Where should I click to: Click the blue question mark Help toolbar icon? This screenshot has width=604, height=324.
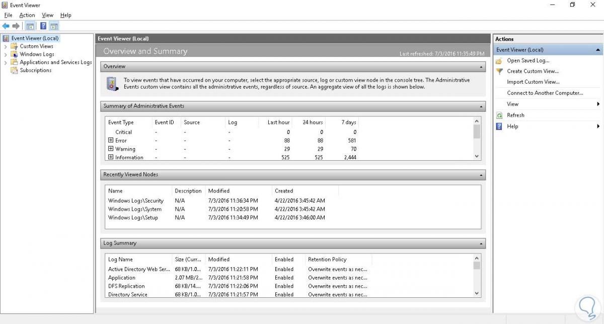43,26
